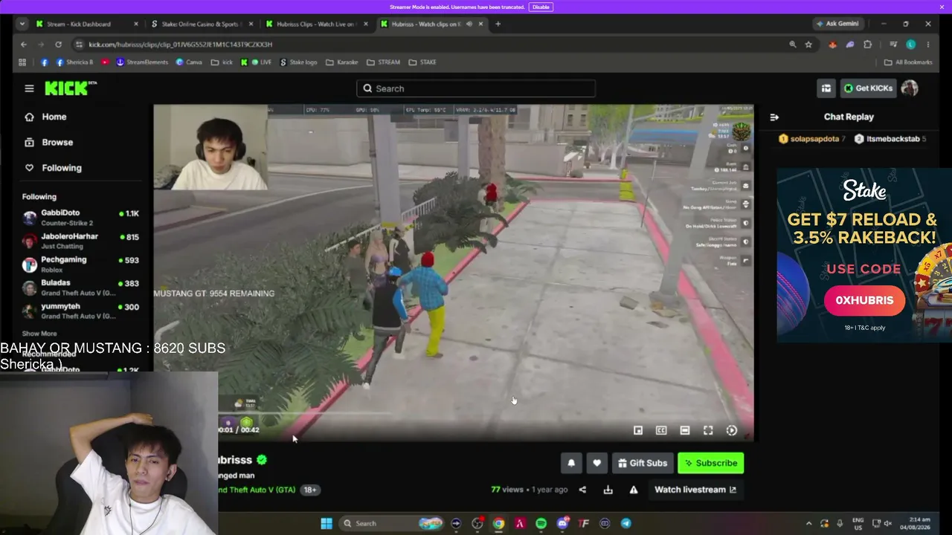Follow the channel with heart button

pyautogui.click(x=596, y=463)
